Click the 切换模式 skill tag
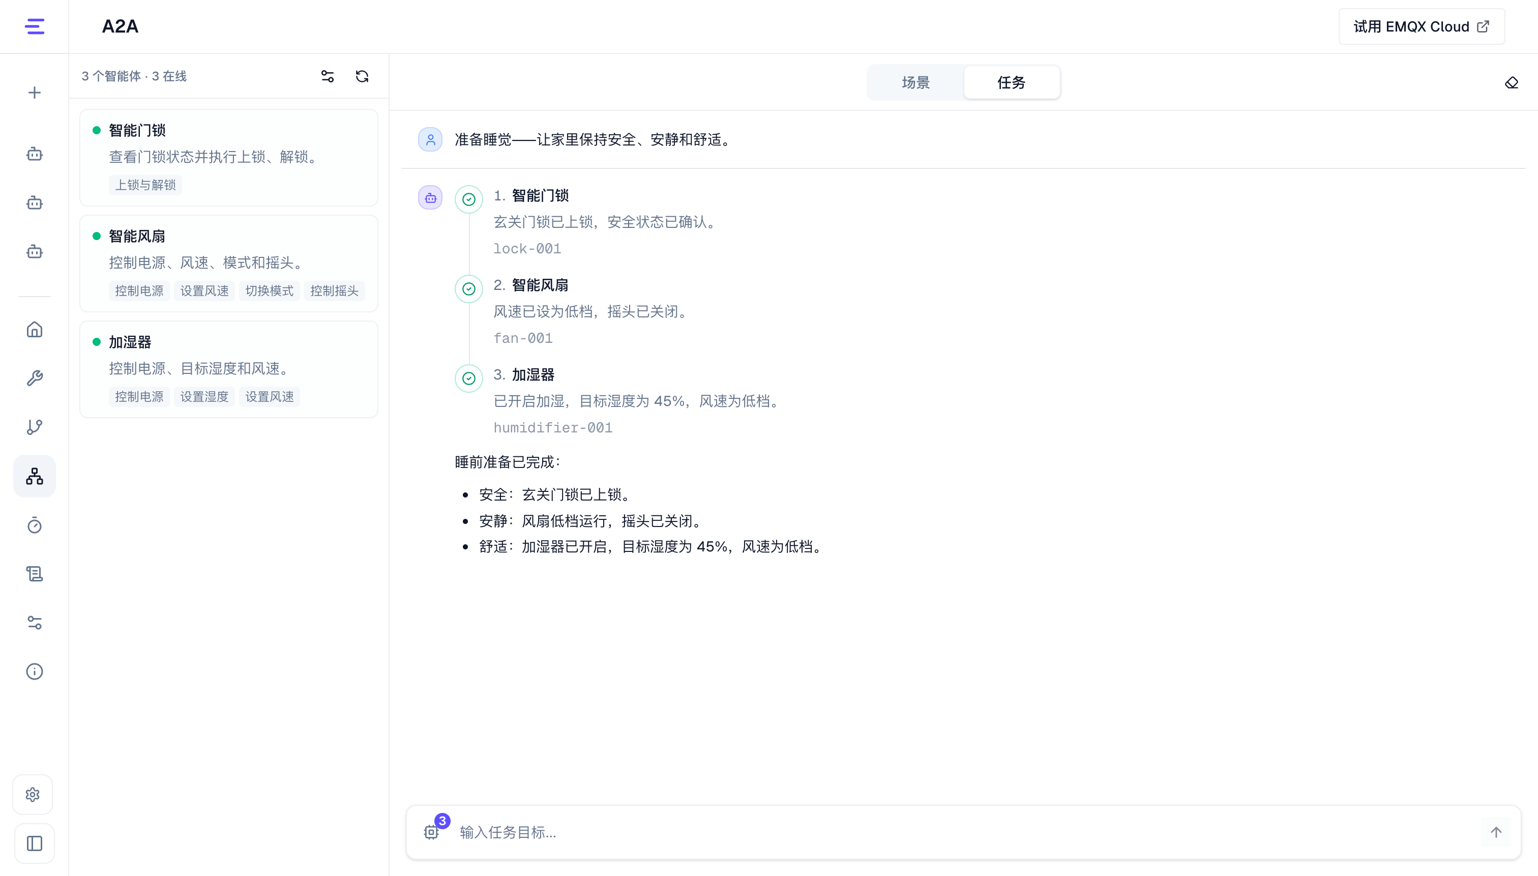The height and width of the screenshot is (876, 1538). click(269, 290)
